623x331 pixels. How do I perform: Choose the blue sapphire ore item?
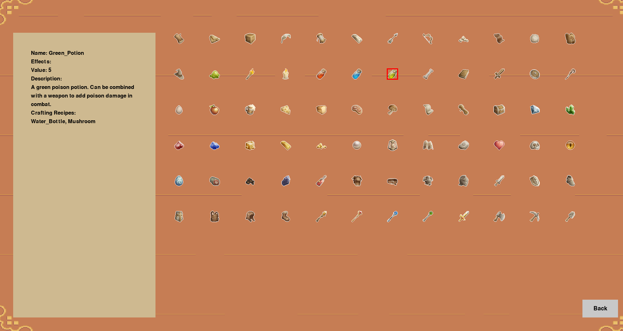coord(215,145)
